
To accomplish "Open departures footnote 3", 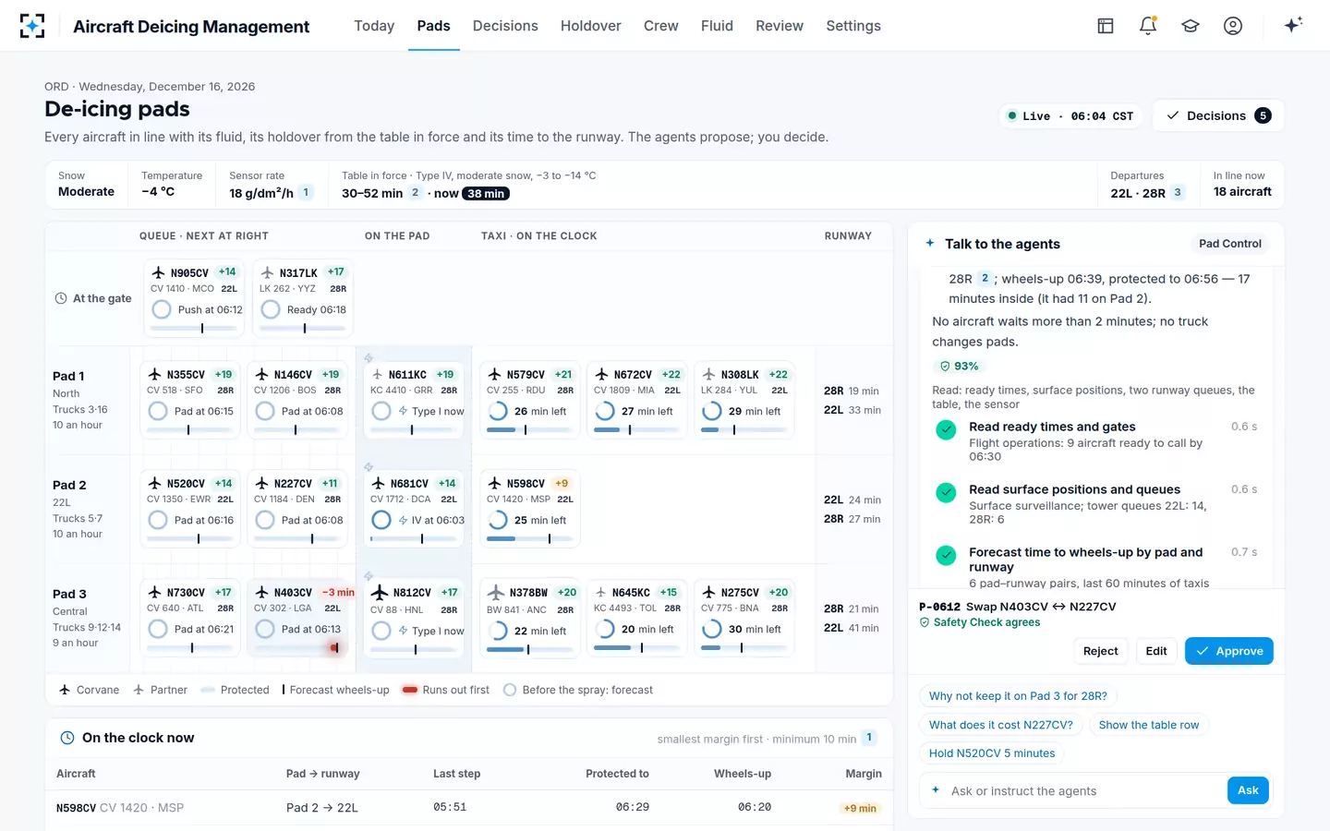I will pos(1178,192).
